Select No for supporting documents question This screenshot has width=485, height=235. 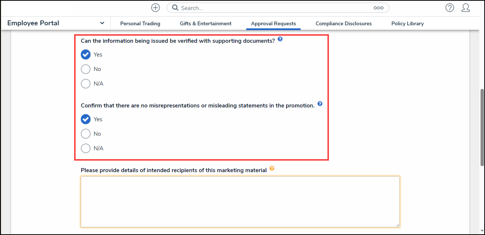[86, 69]
